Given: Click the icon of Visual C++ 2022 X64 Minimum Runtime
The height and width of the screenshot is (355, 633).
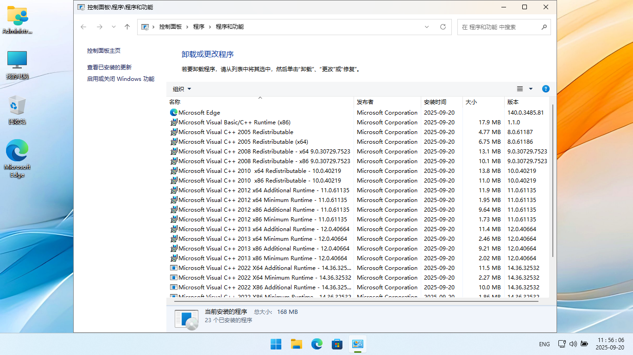Looking at the screenshot, I should coord(174,277).
